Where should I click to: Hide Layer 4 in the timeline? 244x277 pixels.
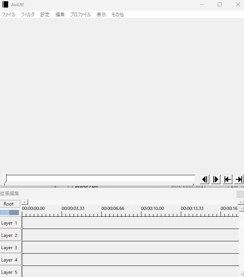click(x=10, y=260)
